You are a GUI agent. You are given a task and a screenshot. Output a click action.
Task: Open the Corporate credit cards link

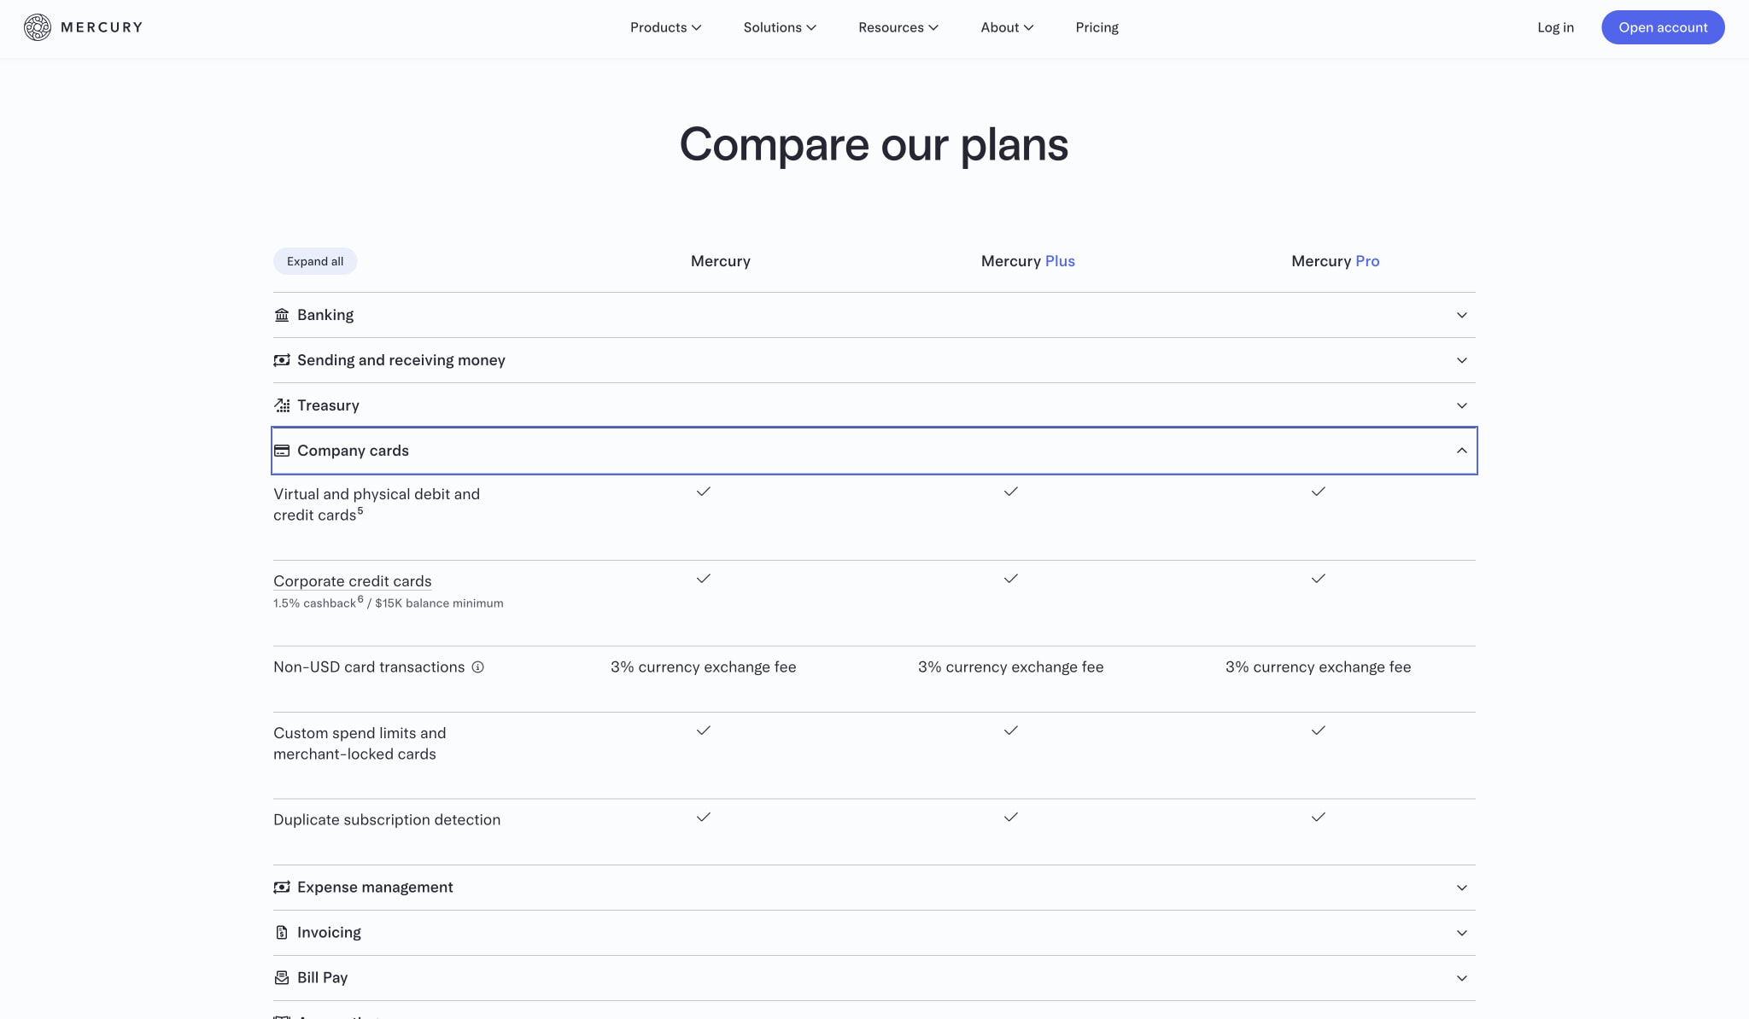(x=353, y=581)
